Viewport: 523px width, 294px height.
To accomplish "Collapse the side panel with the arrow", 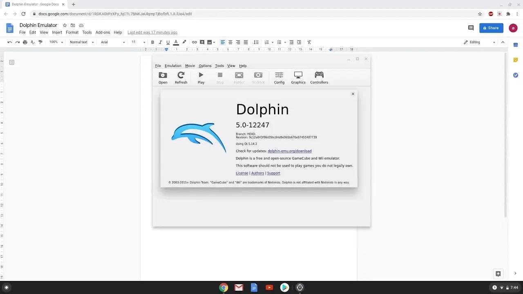I will 515,274.
